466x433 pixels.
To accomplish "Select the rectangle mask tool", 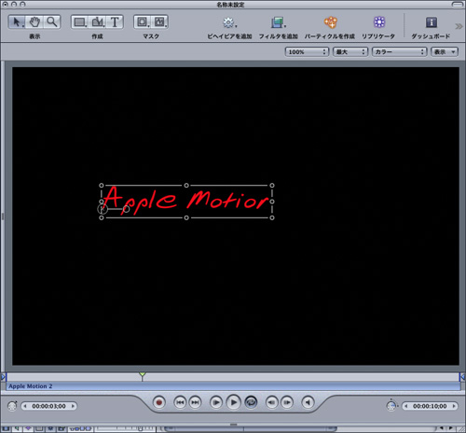I will tap(143, 22).
